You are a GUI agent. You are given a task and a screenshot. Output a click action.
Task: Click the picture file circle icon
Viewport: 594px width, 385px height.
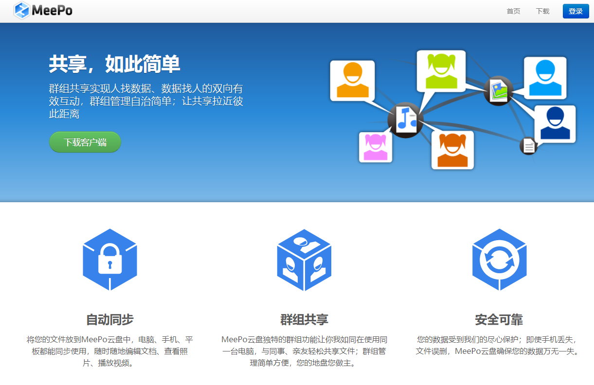coord(499,90)
